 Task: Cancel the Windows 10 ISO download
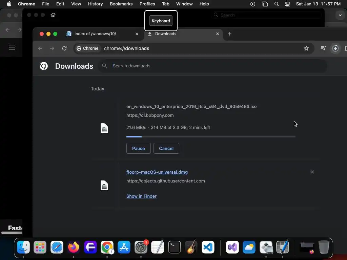(166, 148)
